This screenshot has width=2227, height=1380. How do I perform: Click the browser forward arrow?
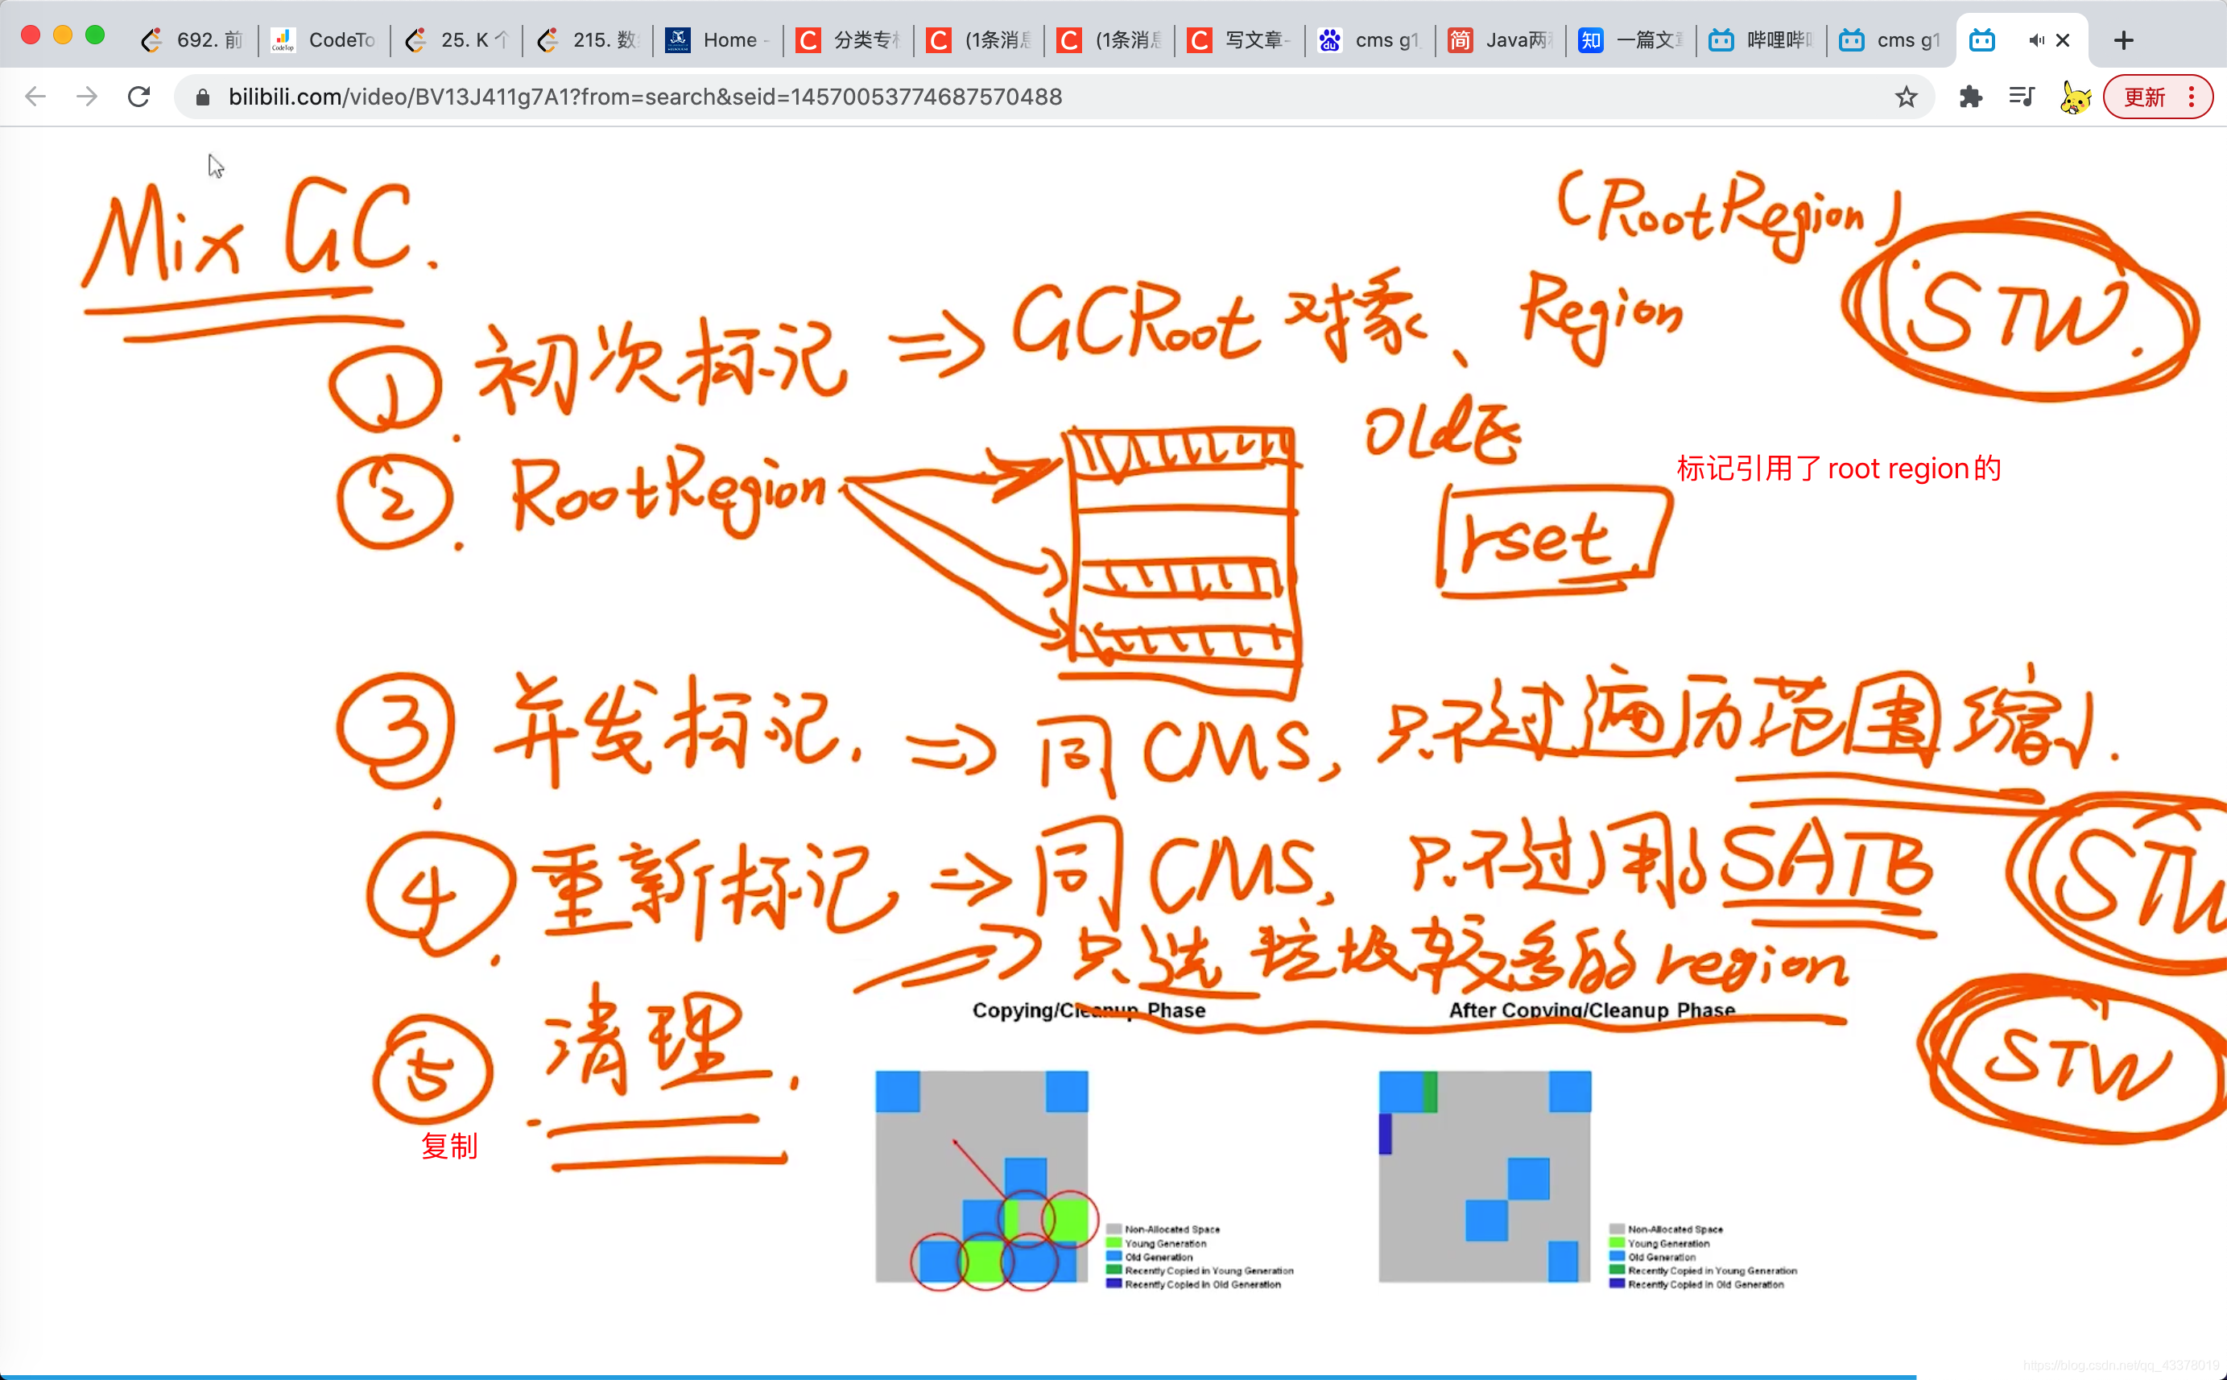(87, 97)
